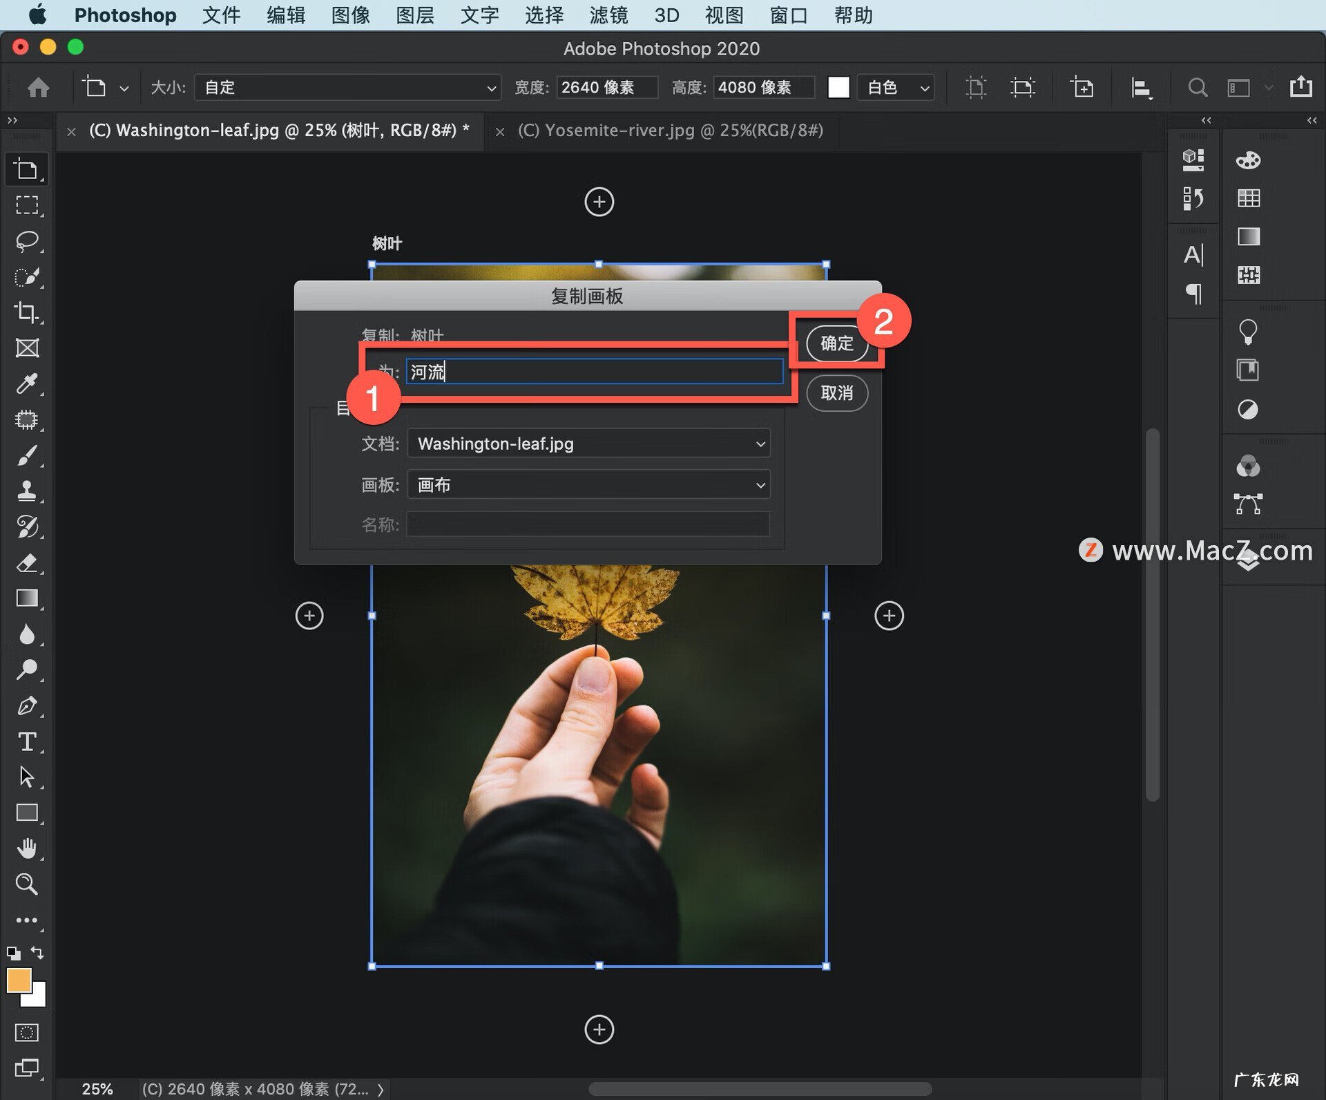Open the Paragraph panel icon

[x=1193, y=294]
